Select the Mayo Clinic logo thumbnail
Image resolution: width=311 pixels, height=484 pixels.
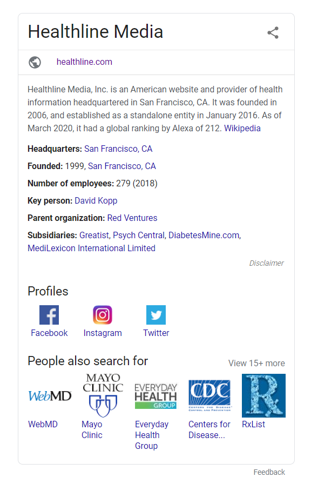tap(103, 396)
